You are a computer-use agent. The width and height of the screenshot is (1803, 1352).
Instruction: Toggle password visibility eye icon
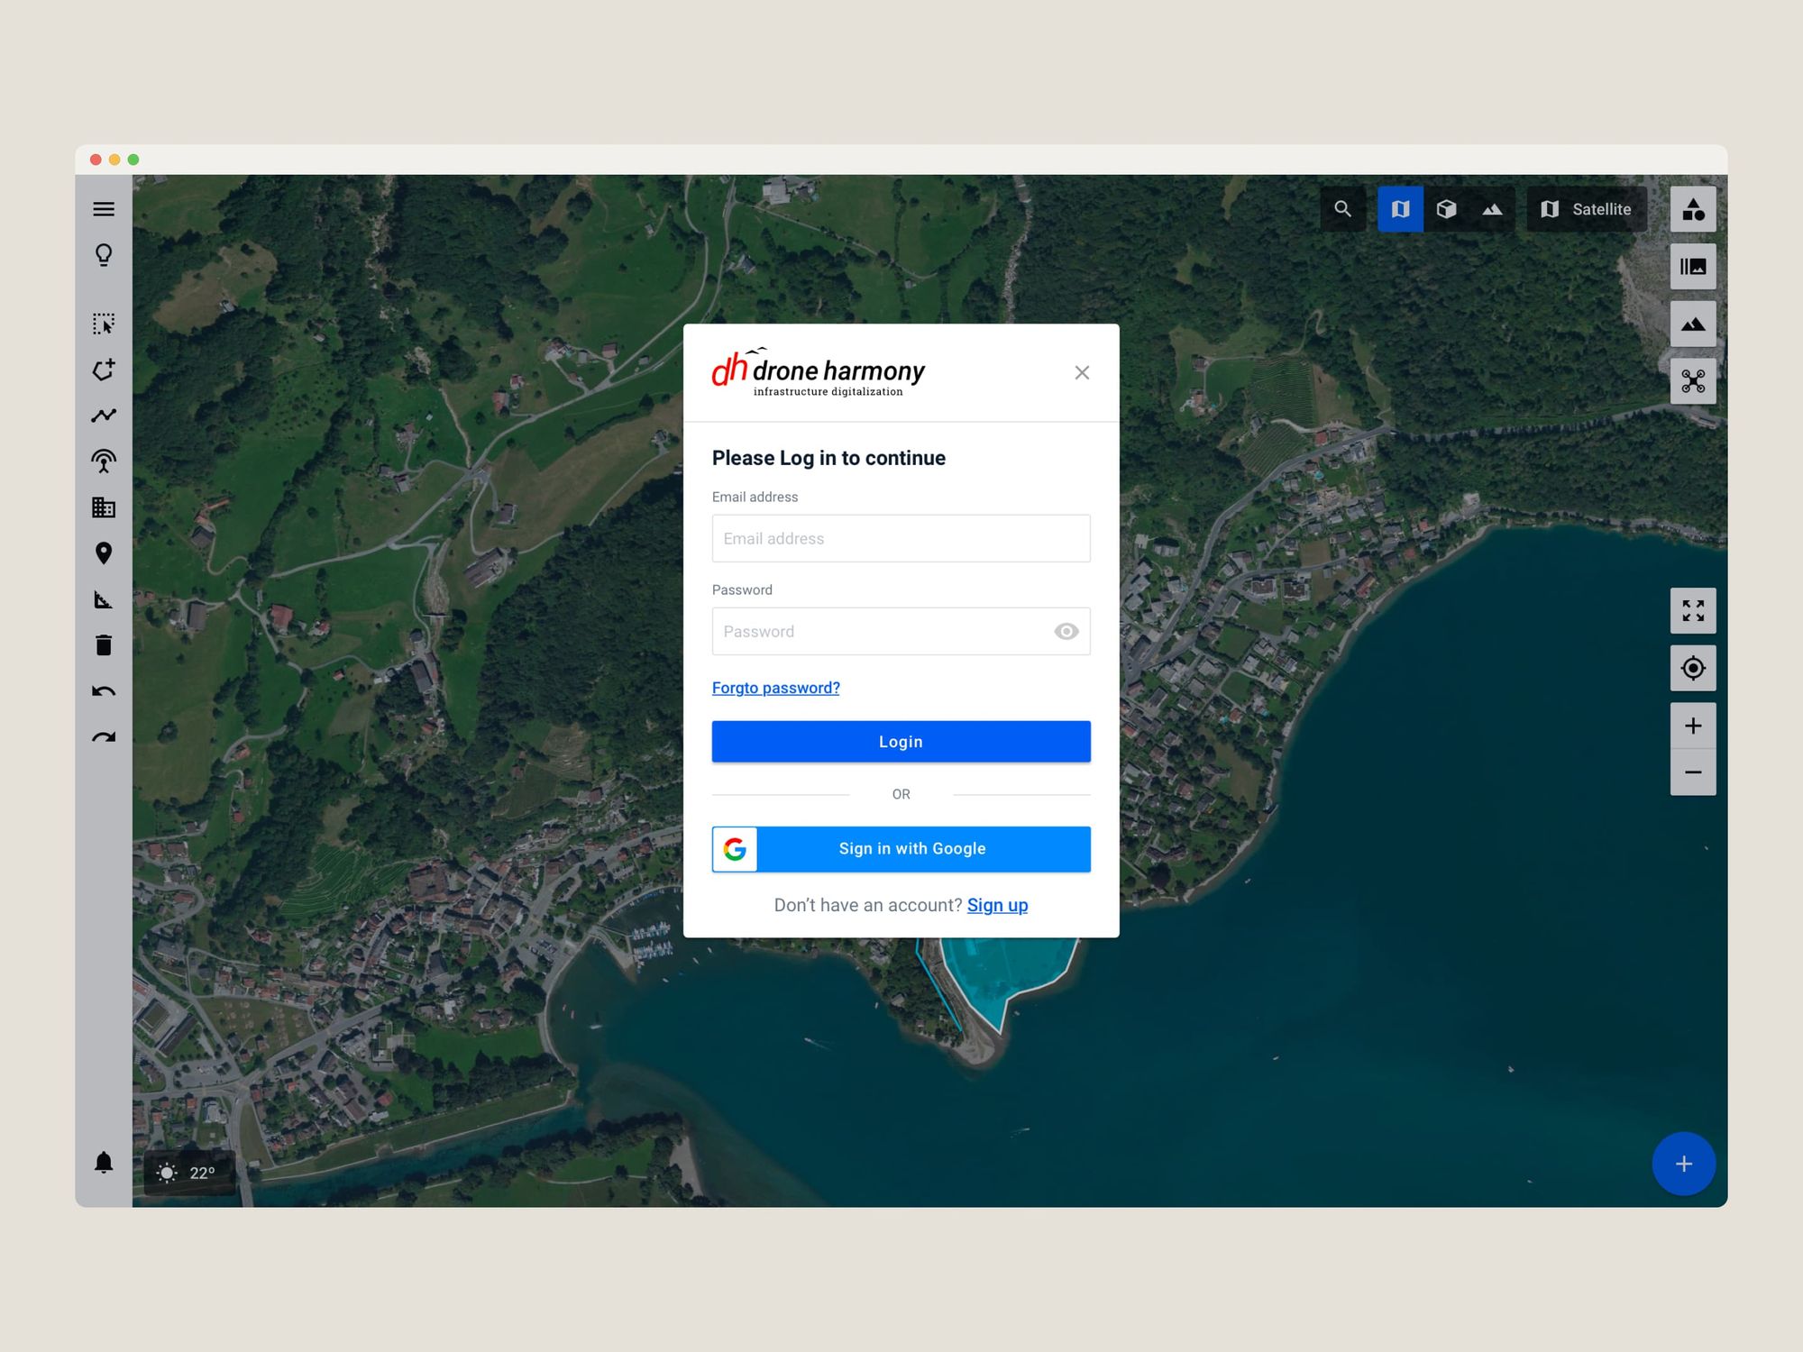click(1066, 632)
